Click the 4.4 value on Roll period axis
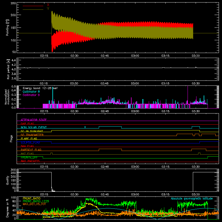Viewport: 222px width, 222px height. [14, 60]
